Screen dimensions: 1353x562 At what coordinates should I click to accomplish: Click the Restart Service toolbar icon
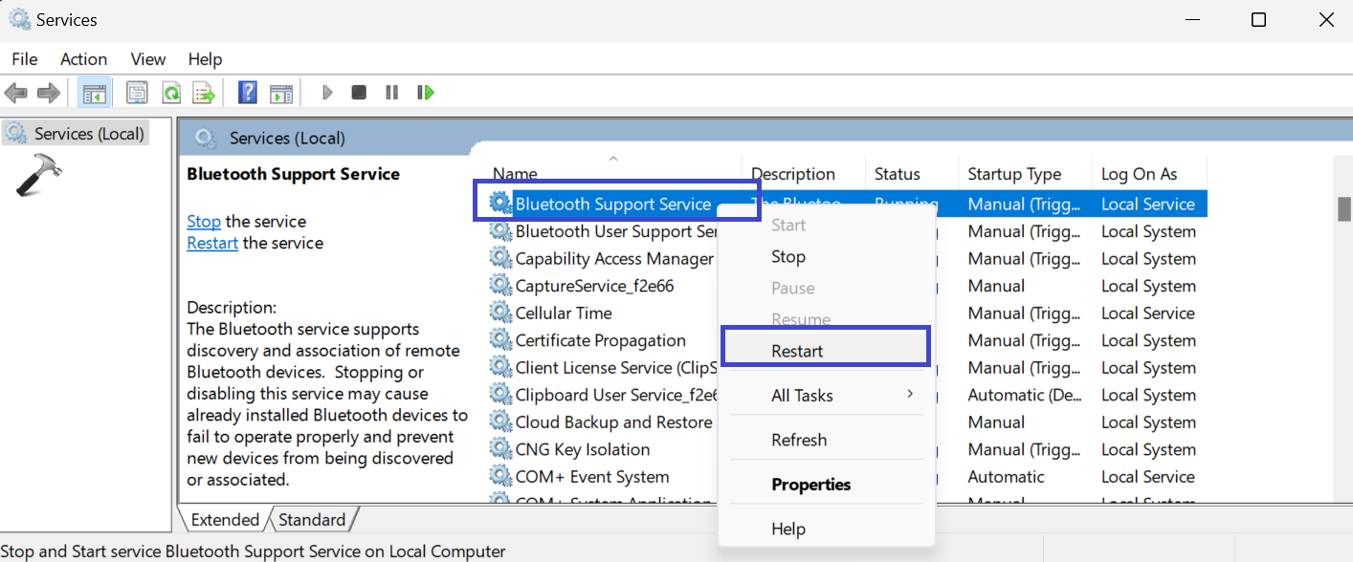426,93
